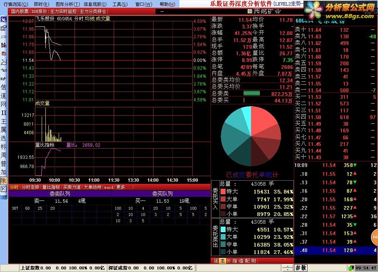The image size is (378, 272).
Task: Click the 标 button in left sidebar
Action: point(3,147)
